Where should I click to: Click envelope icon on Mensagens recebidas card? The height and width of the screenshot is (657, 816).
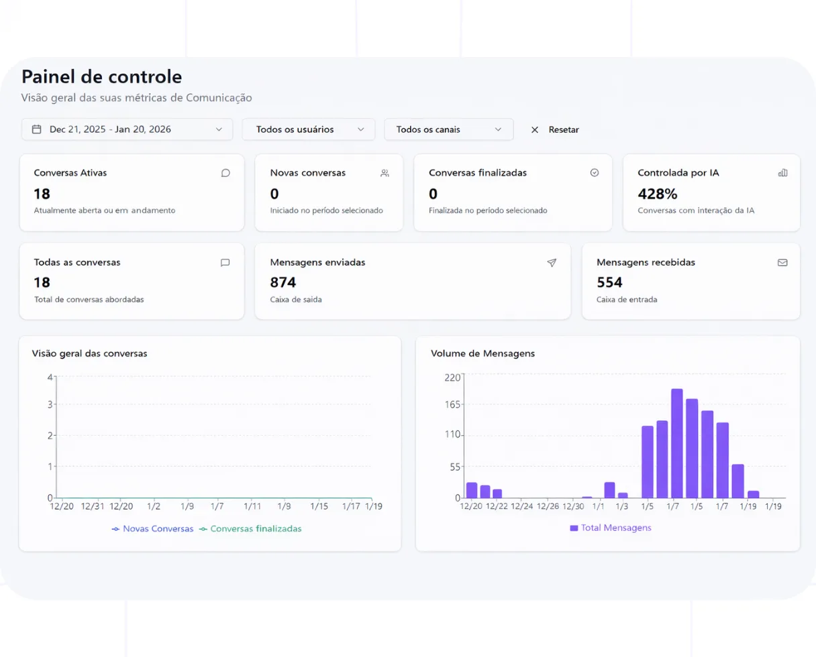(x=782, y=263)
